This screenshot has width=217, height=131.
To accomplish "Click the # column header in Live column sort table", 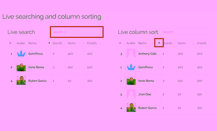I will tap(120, 43).
